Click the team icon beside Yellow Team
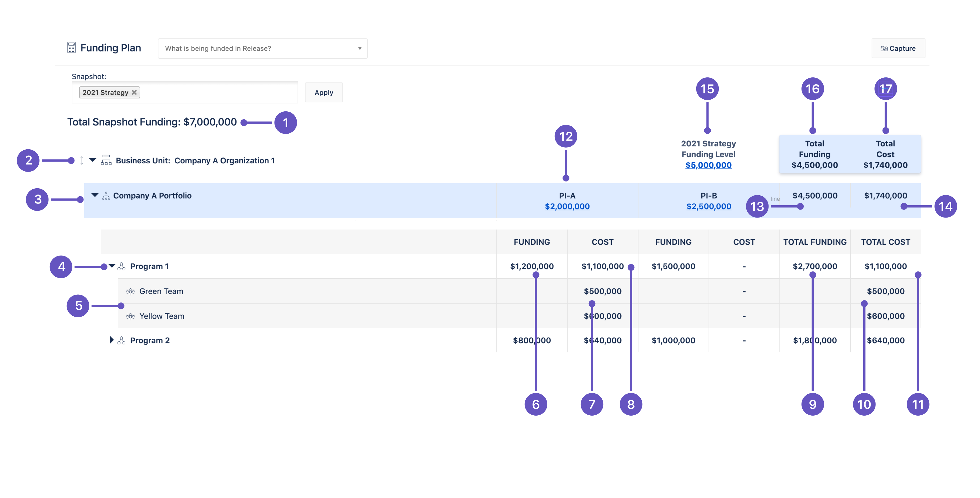 131,316
